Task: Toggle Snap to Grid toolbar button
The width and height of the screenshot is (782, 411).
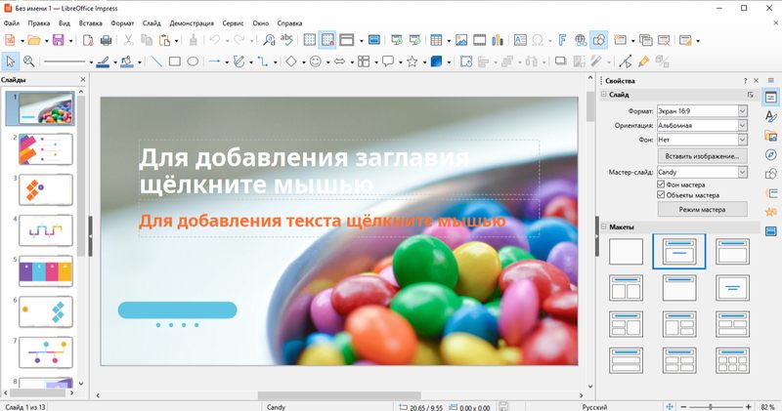Action: coord(327,40)
